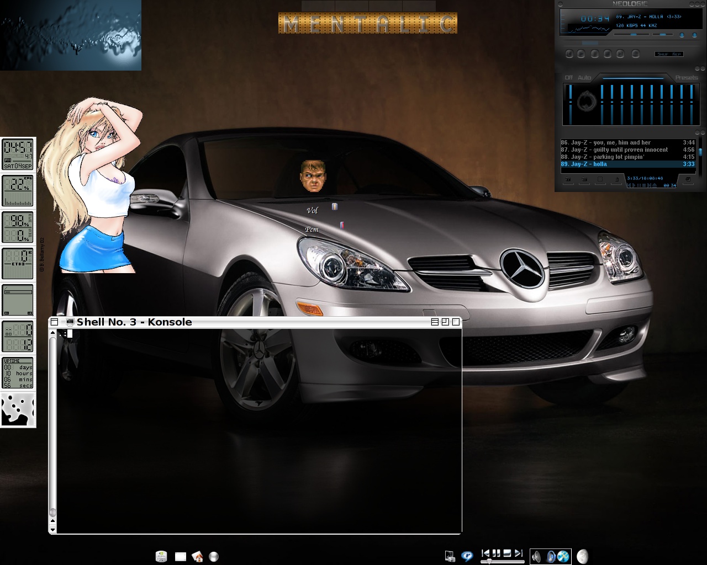Click pause in bottom panel media controls
The width and height of the screenshot is (707, 565).
(x=496, y=553)
